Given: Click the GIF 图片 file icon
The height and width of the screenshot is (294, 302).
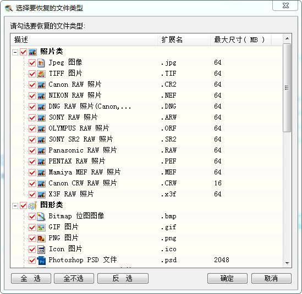Looking at the screenshot, I should click(41, 228).
